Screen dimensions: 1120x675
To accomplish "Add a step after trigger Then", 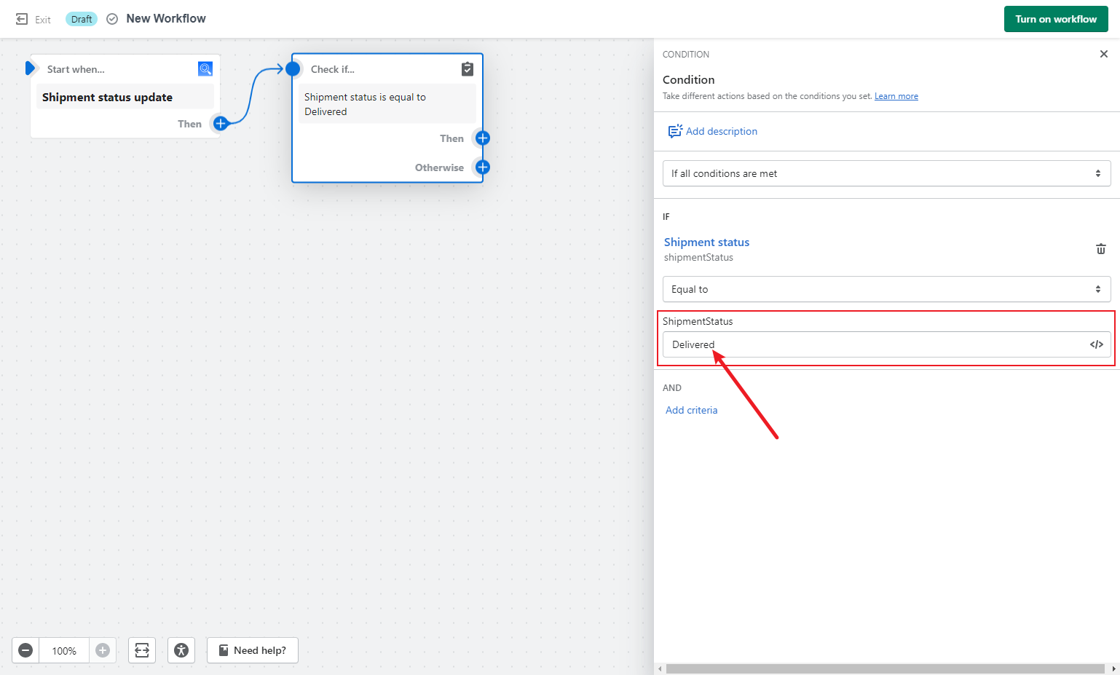I will (221, 123).
